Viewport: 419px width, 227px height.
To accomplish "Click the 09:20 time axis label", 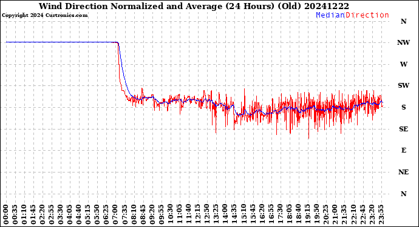I will [x=152, y=214].
